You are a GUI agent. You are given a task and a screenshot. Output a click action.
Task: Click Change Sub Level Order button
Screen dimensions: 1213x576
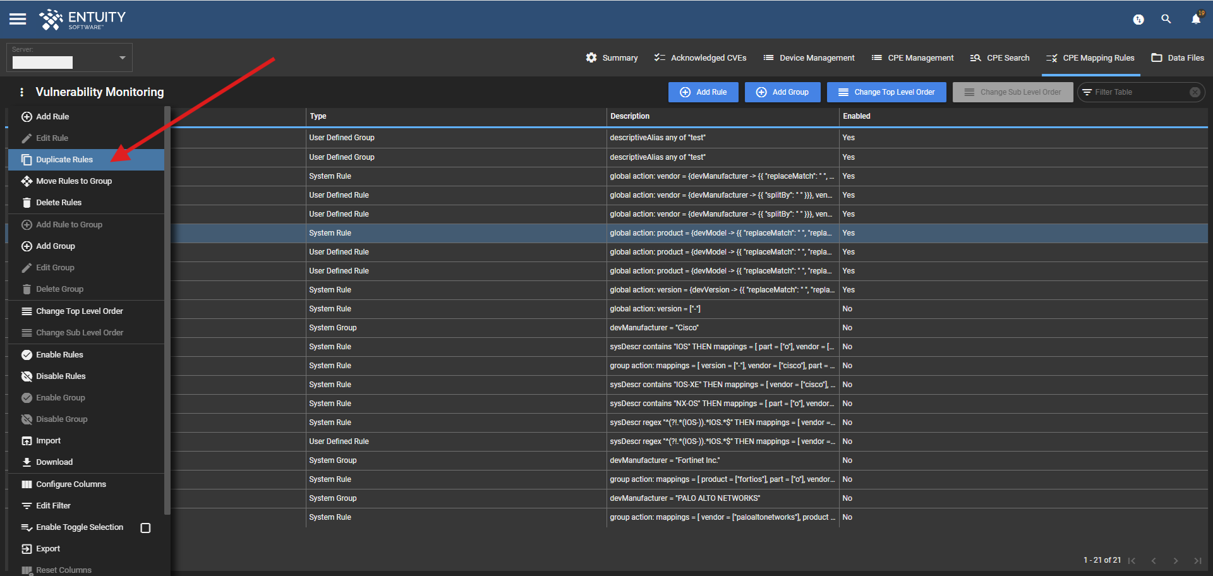point(1013,92)
